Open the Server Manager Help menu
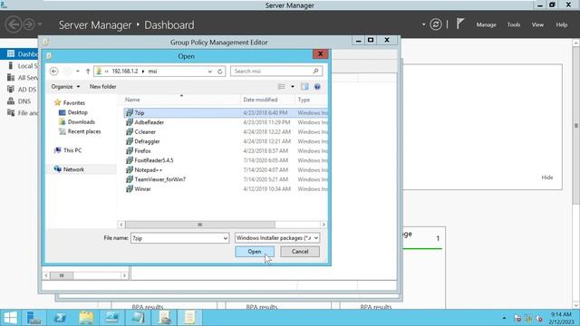 562,24
